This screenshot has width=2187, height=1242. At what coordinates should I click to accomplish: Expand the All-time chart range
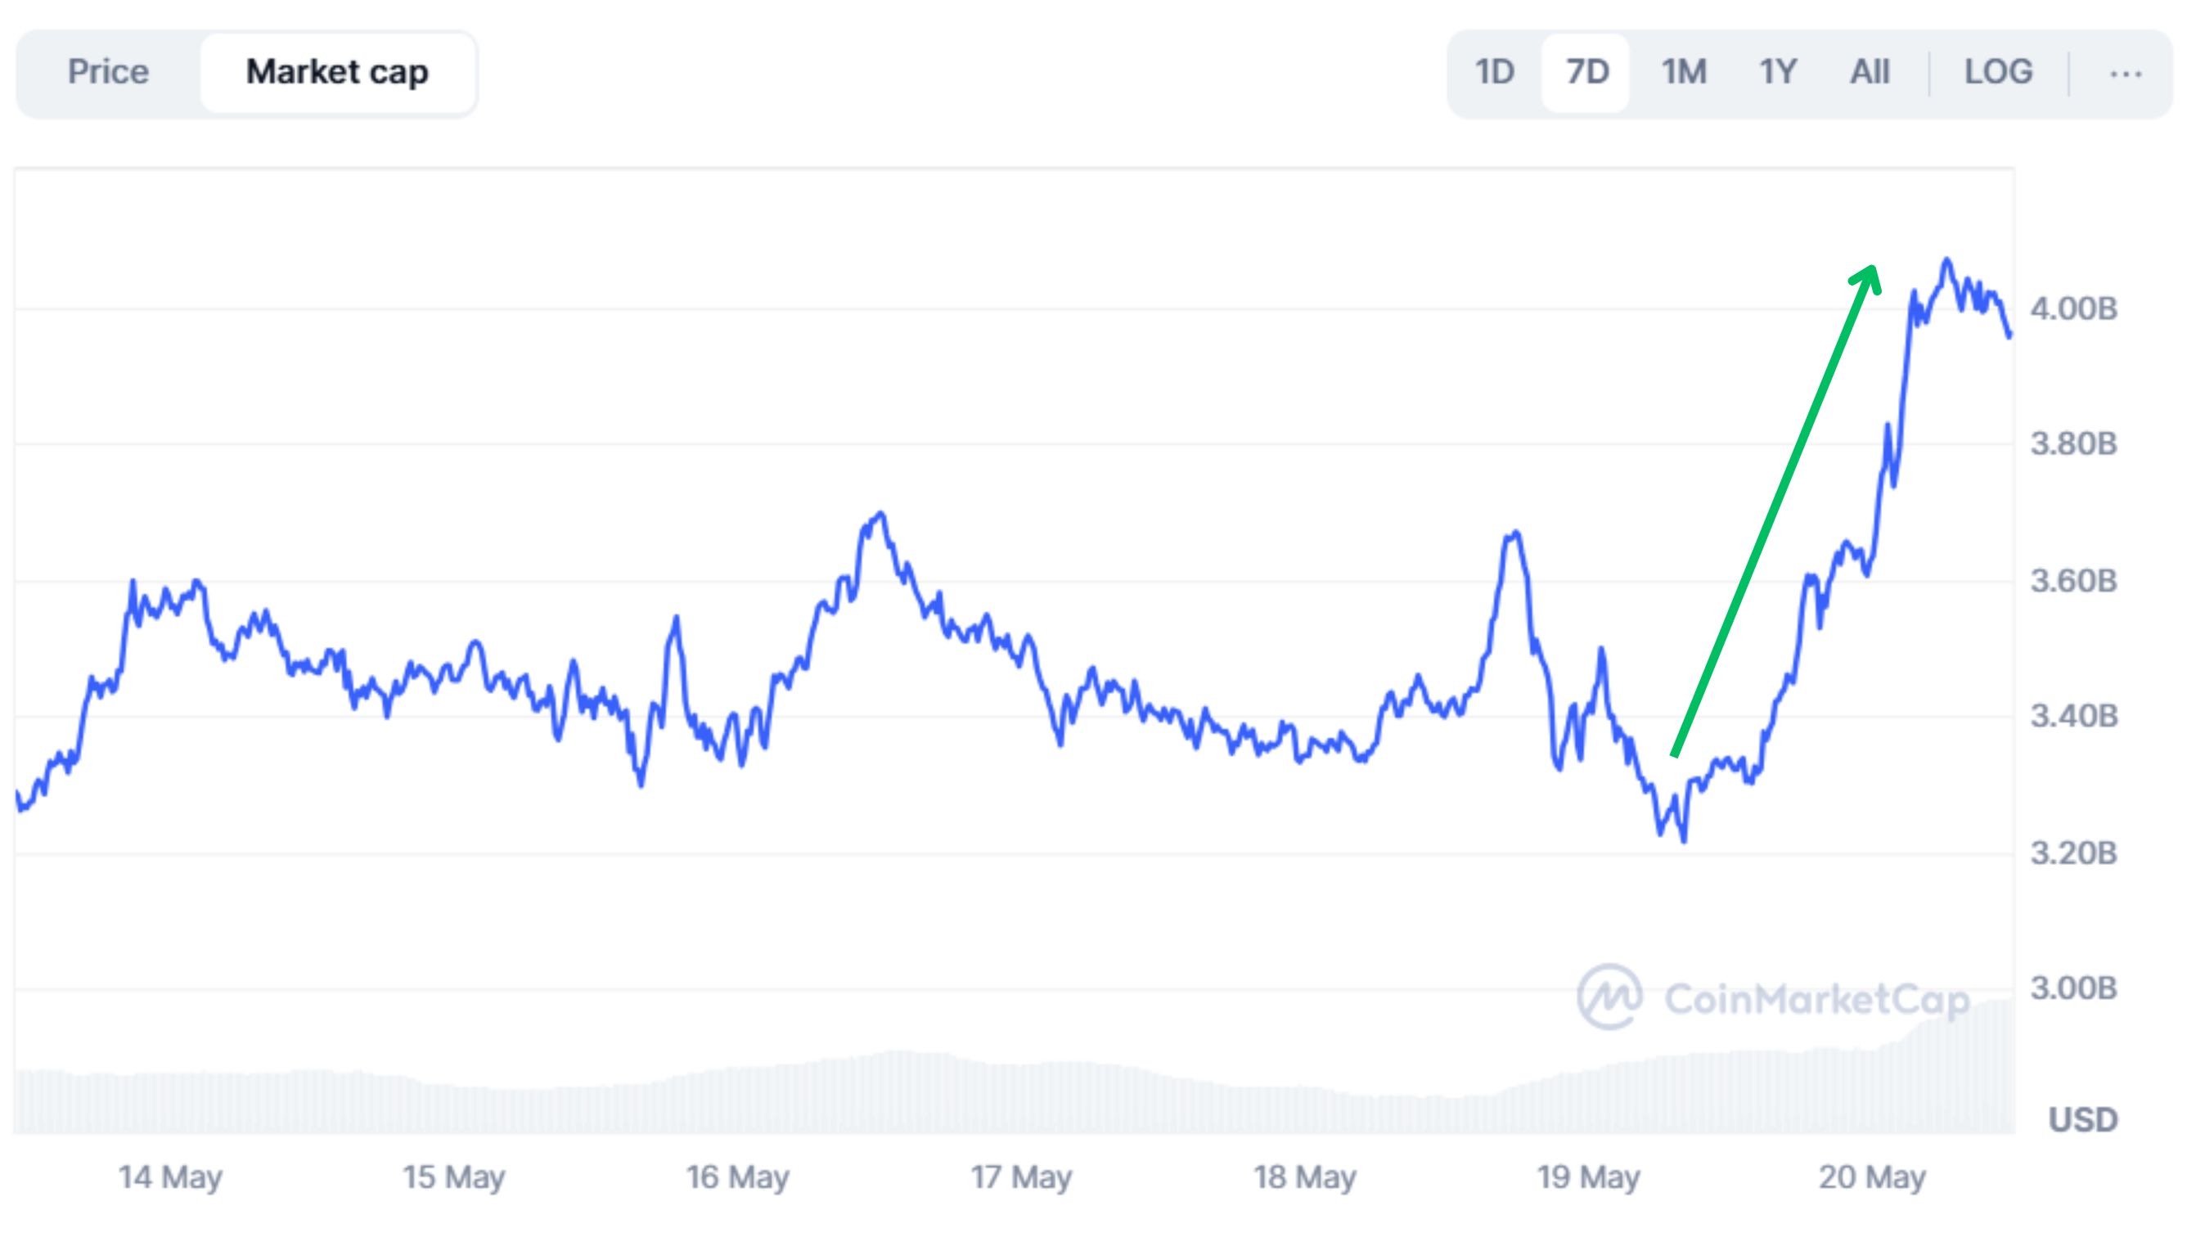tap(1868, 72)
